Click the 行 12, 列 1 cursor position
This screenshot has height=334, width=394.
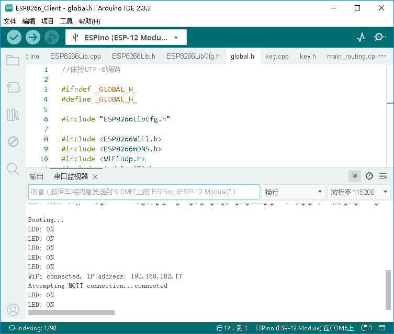231,328
